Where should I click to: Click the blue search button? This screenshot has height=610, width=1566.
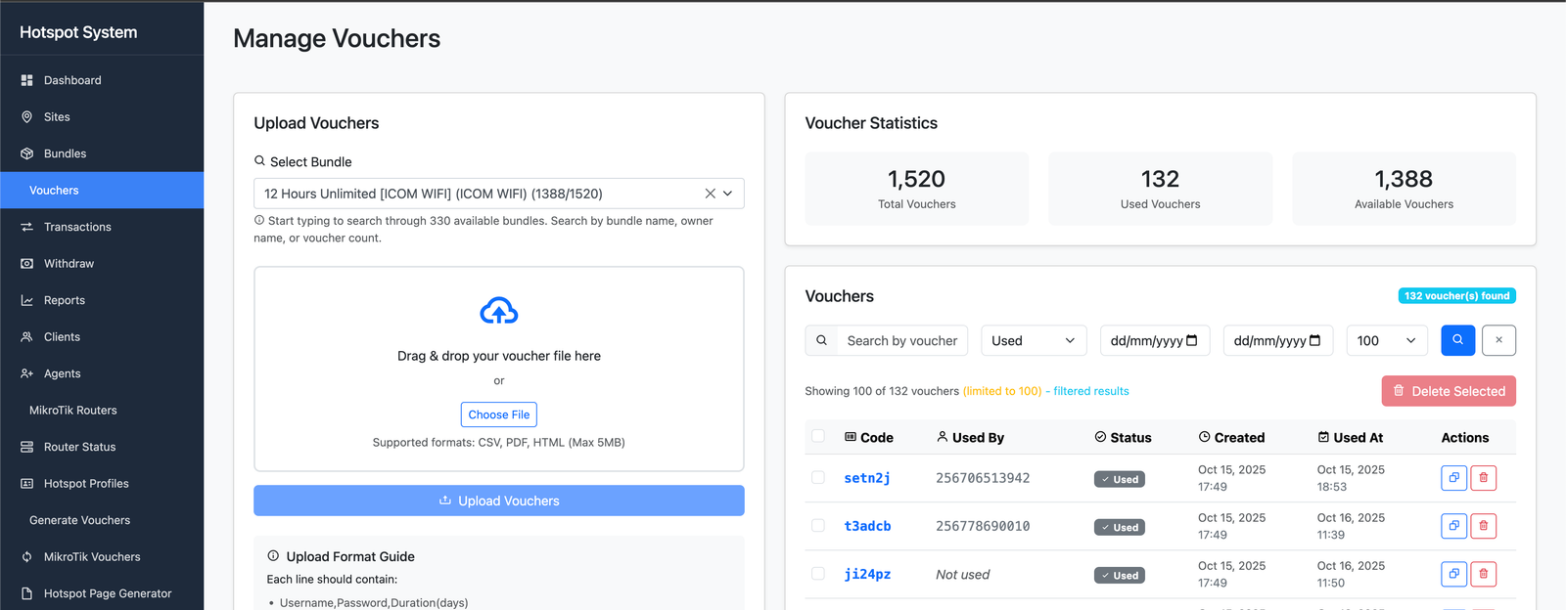point(1458,340)
